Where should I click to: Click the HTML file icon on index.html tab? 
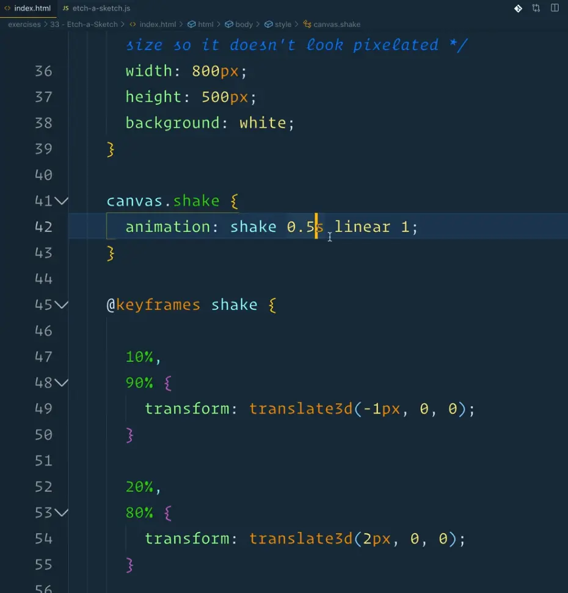(x=7, y=9)
